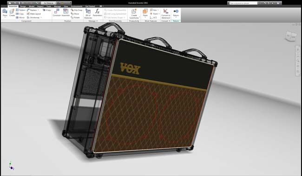Select the work Plane tool

point(145,13)
